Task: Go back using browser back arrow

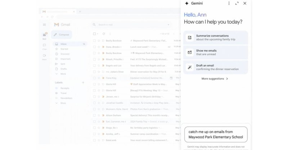Action: click(42, 17)
